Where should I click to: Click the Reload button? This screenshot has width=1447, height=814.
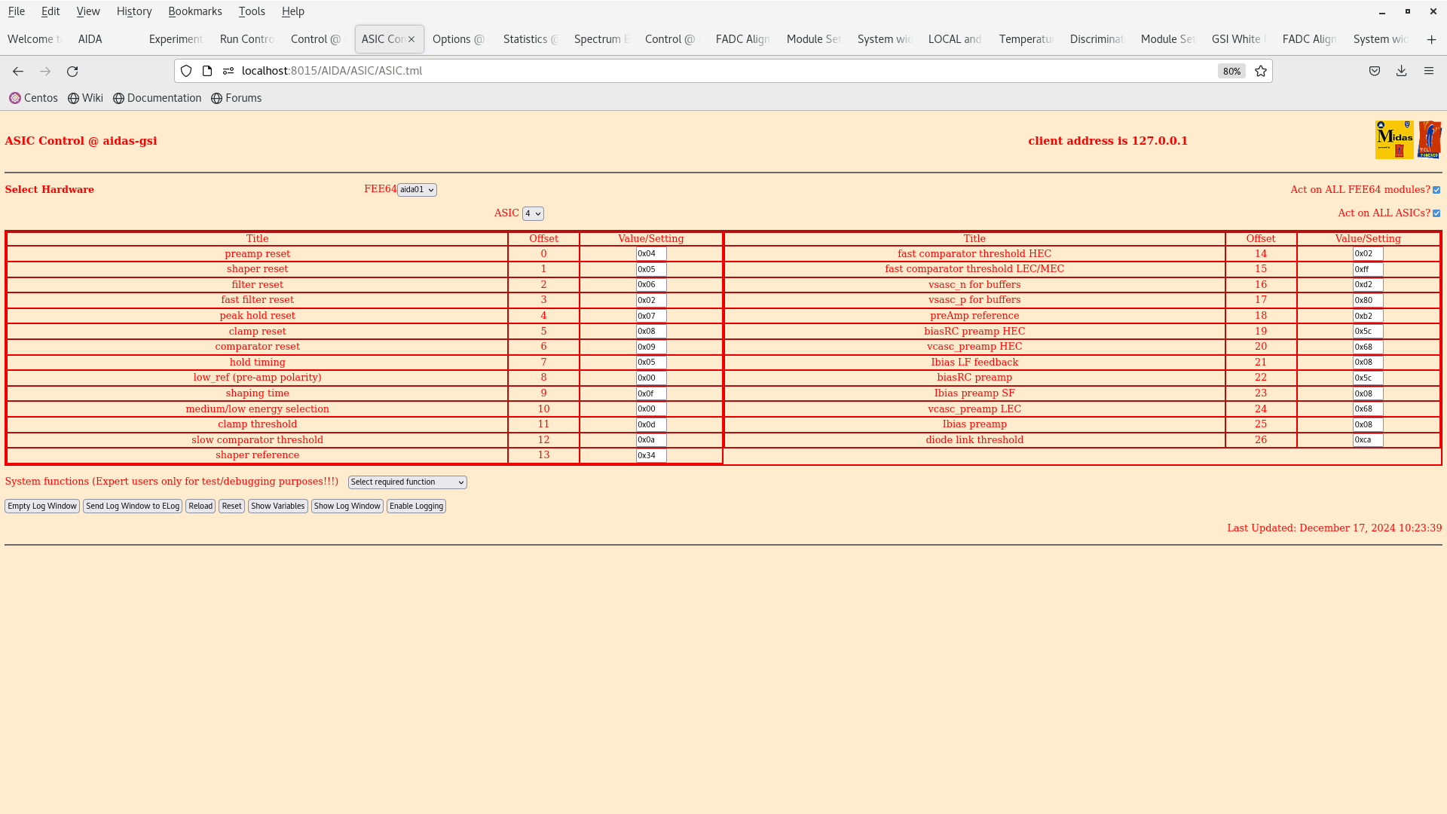point(200,506)
